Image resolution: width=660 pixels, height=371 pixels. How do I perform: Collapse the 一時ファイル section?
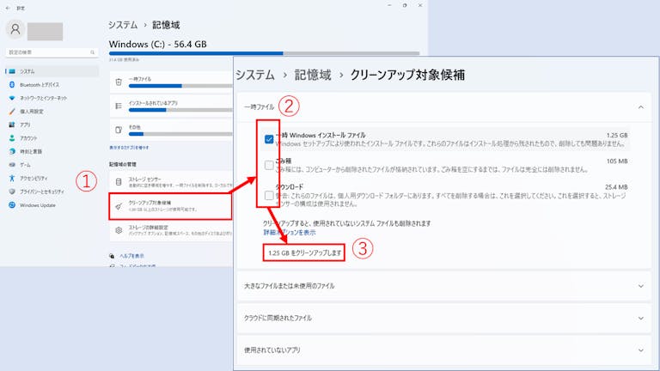click(640, 107)
